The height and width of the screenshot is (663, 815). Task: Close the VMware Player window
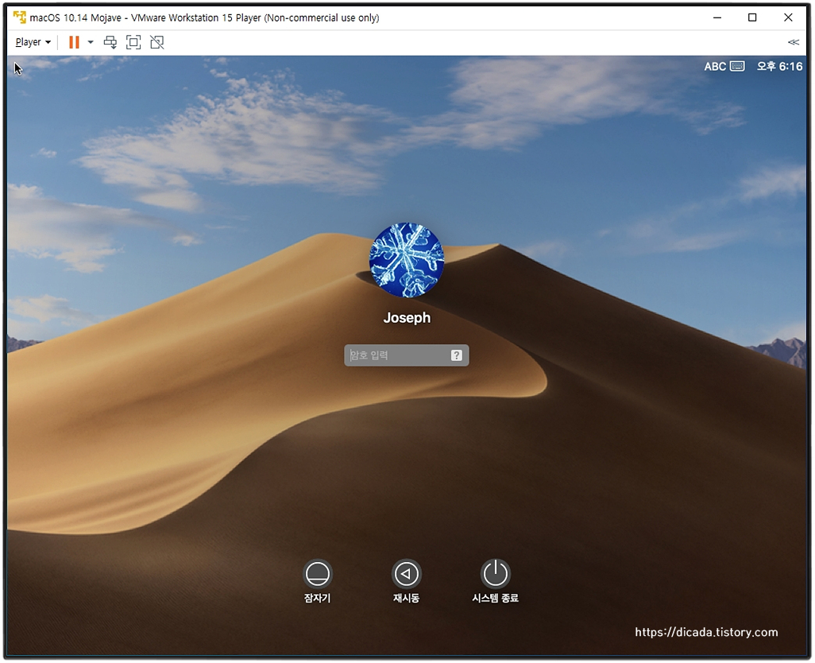point(788,17)
